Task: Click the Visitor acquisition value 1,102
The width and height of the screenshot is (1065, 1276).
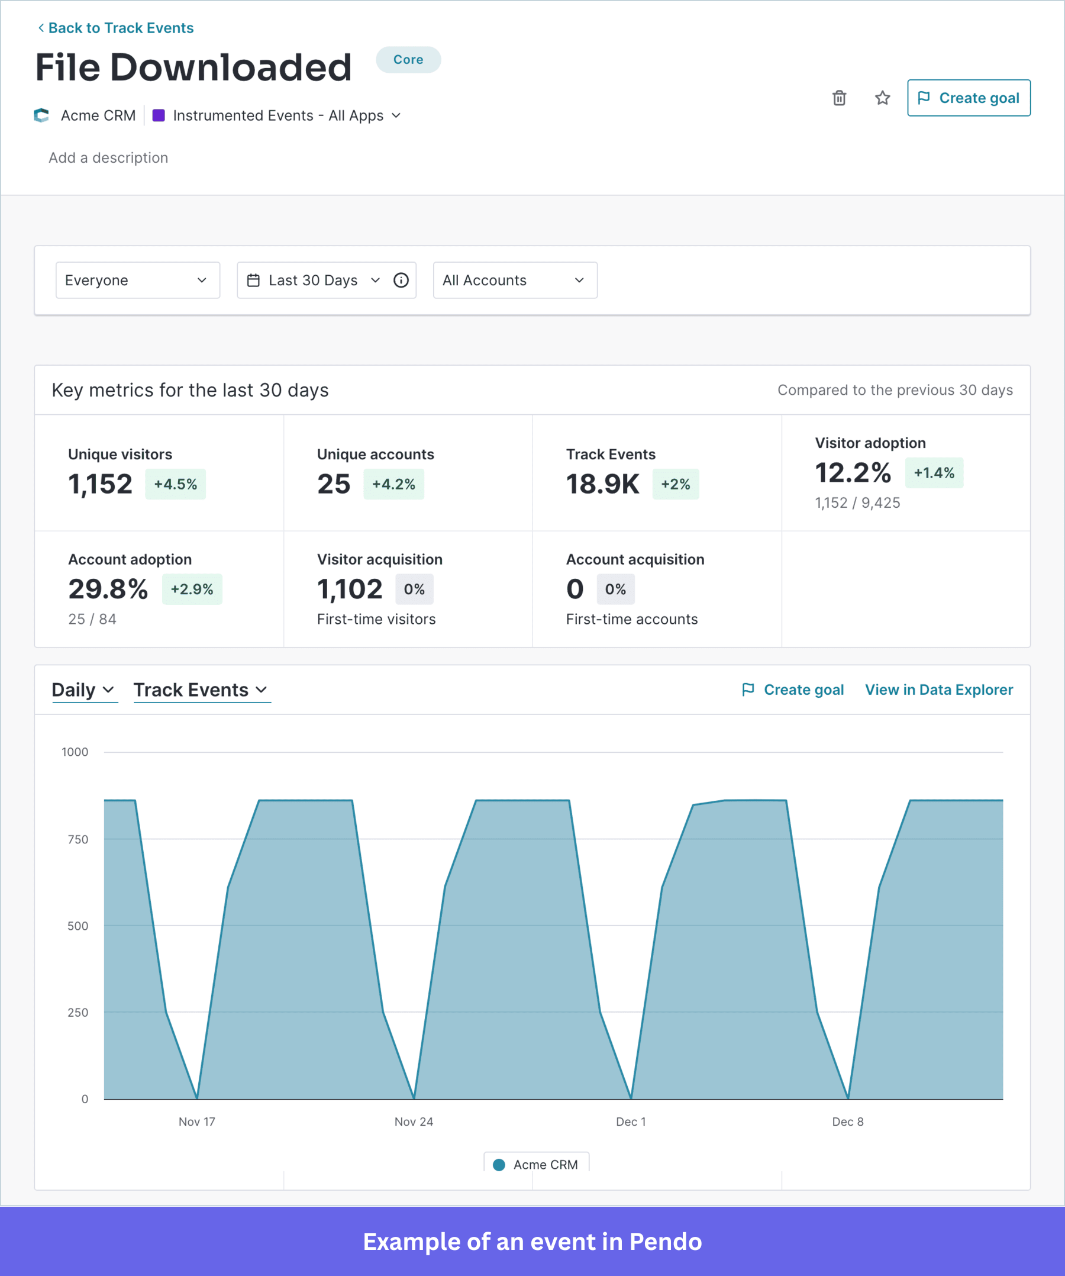Action: tap(350, 589)
